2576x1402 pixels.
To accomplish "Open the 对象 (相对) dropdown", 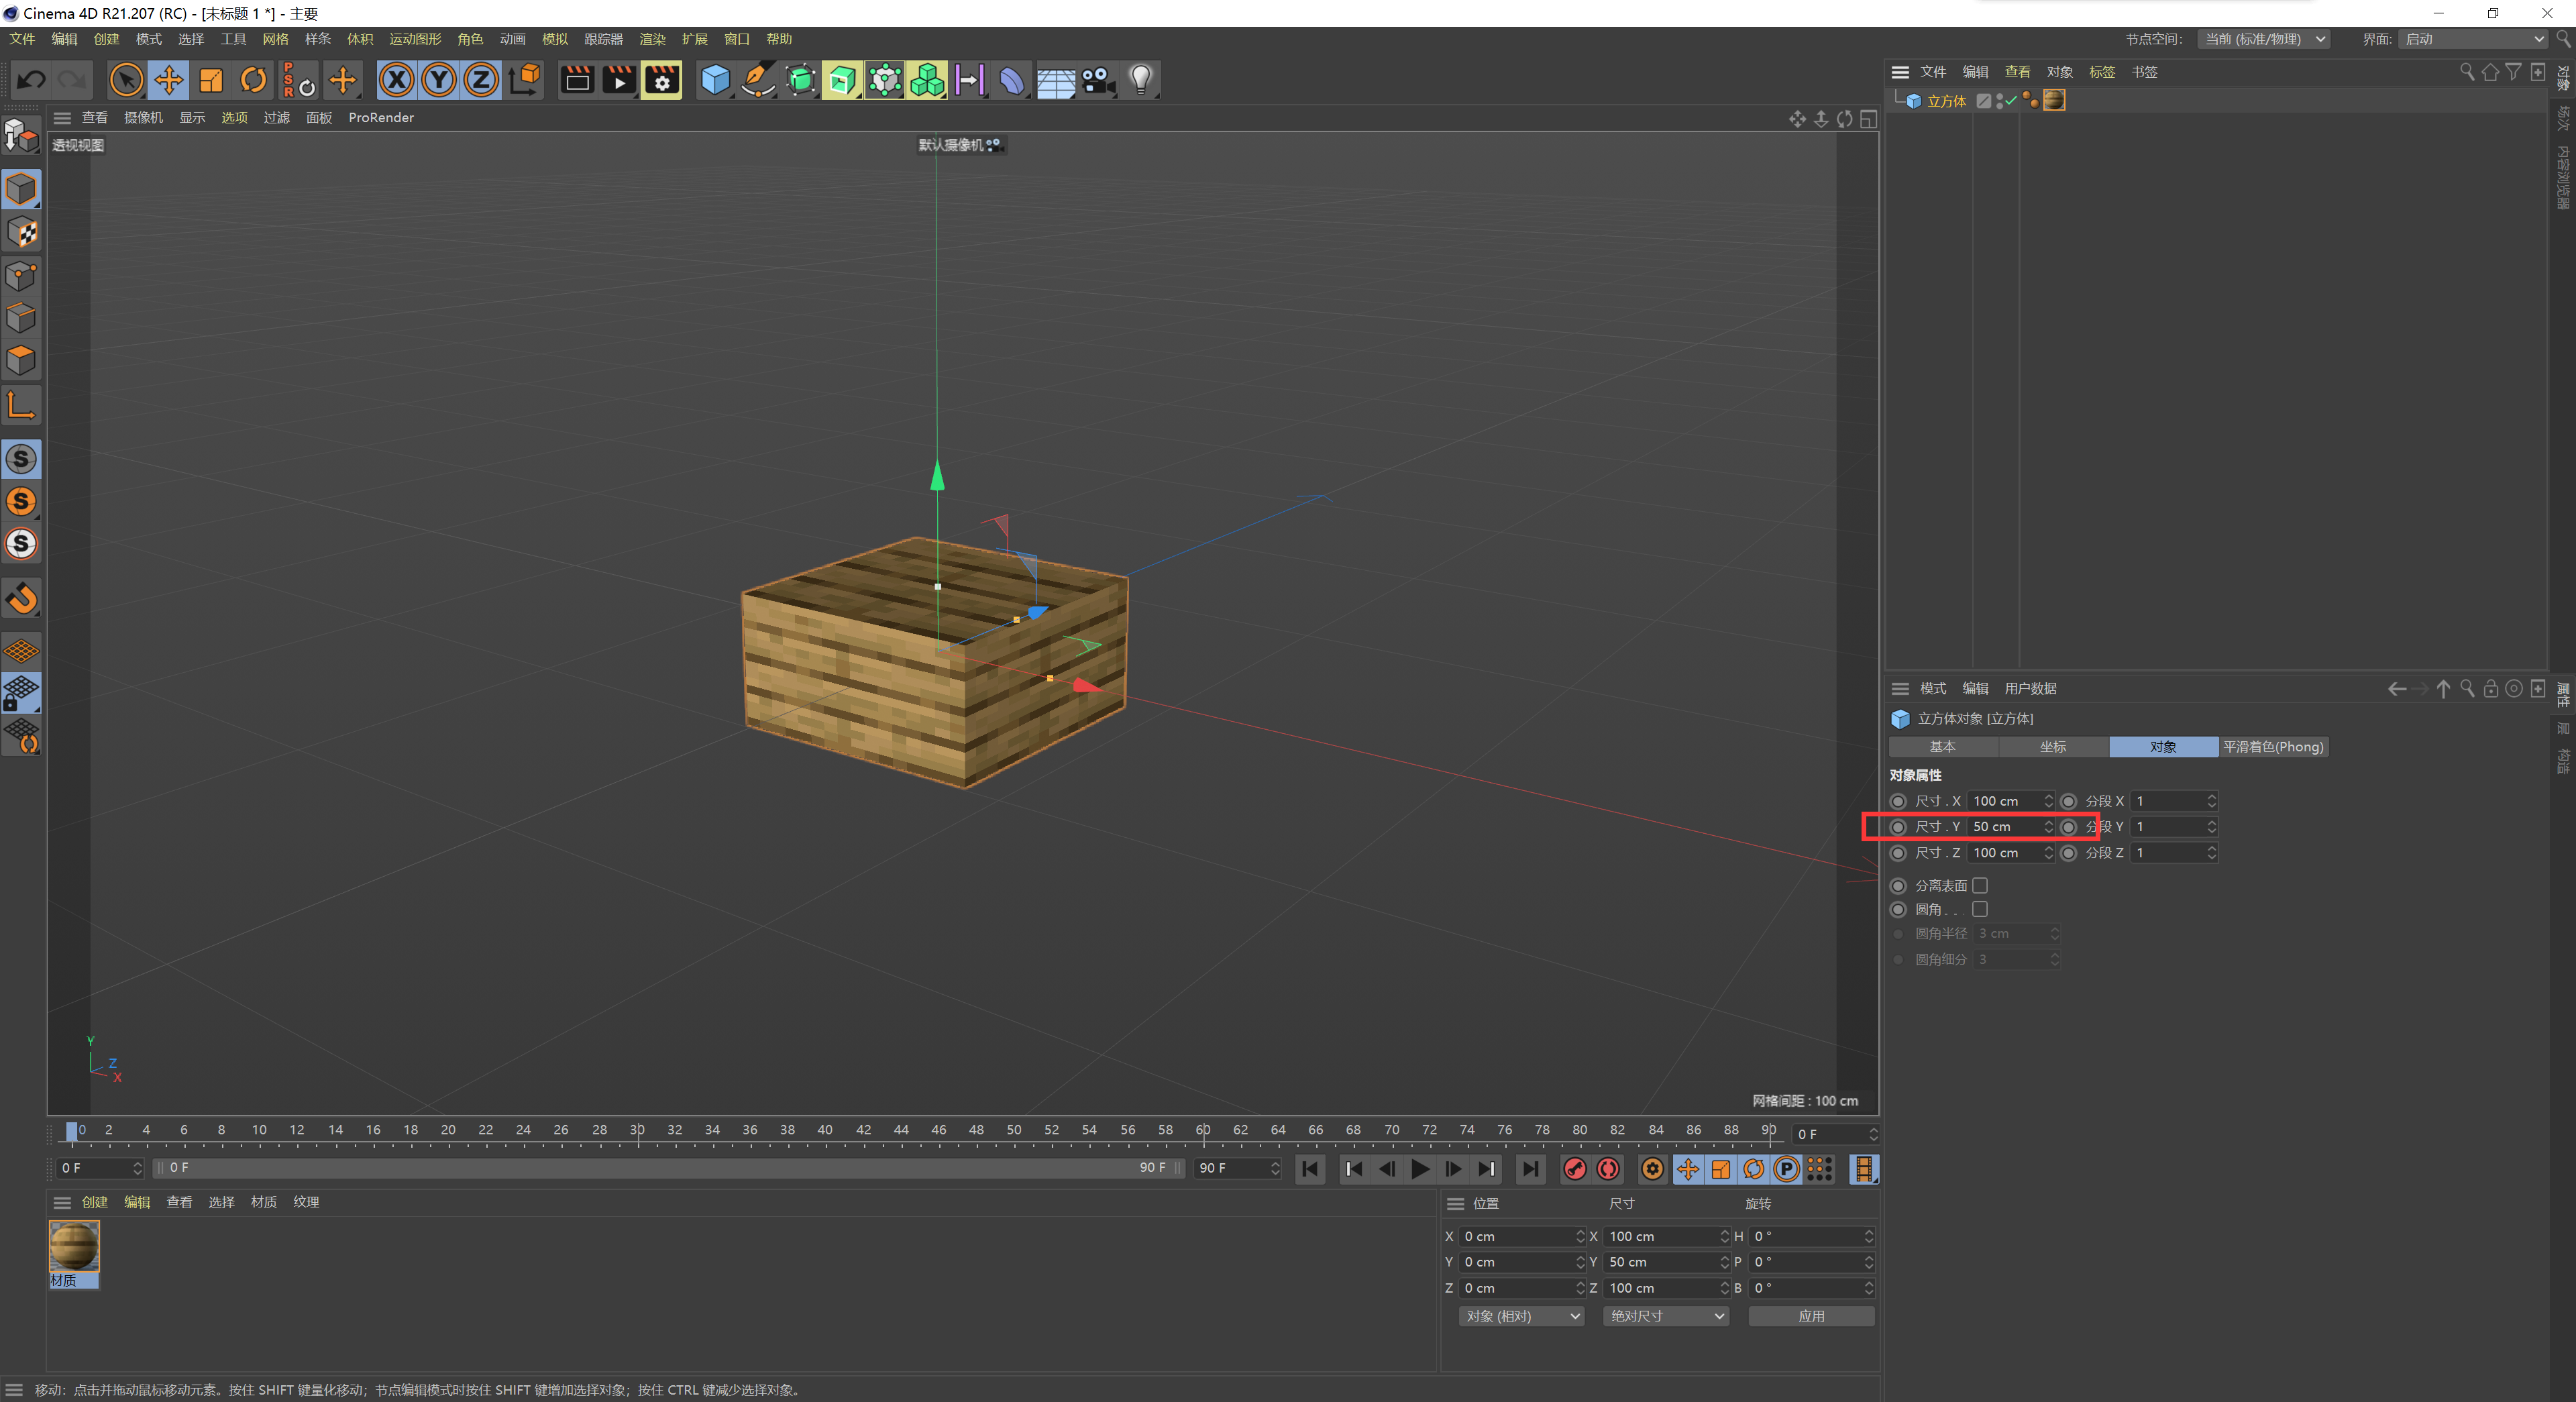I will pyautogui.click(x=1521, y=1317).
